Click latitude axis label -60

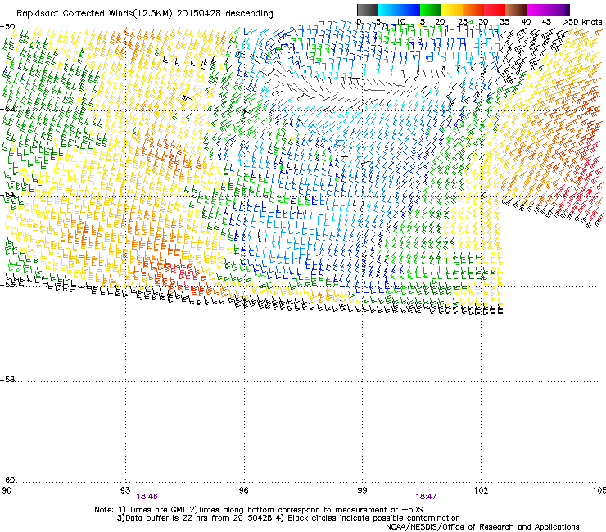[x=7, y=480]
